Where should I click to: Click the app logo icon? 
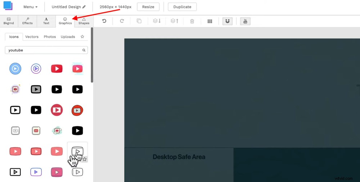(8, 6)
